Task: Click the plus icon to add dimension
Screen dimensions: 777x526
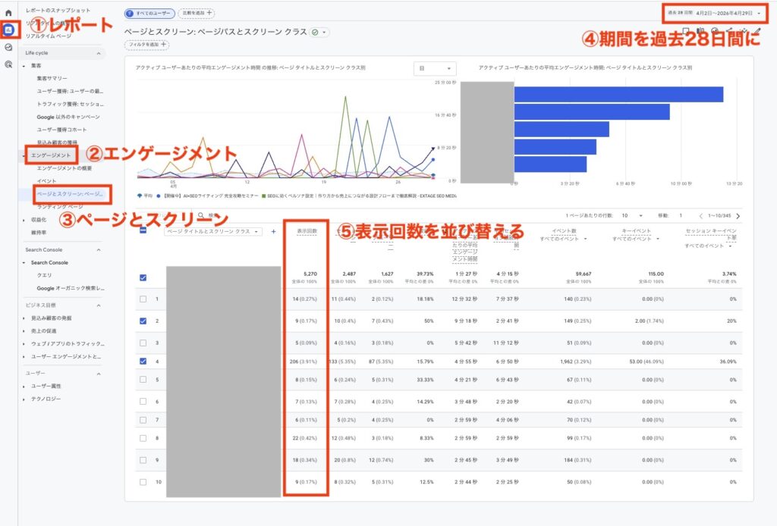Action: click(273, 232)
